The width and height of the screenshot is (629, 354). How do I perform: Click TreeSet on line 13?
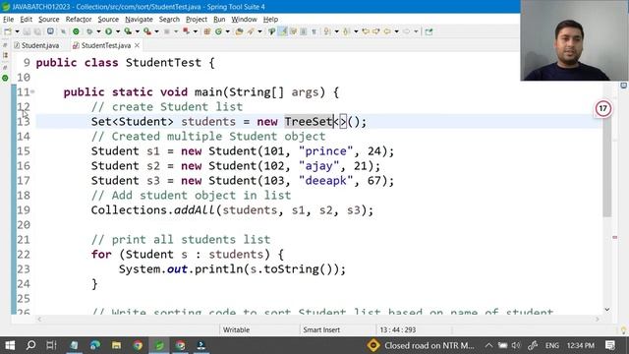(309, 122)
